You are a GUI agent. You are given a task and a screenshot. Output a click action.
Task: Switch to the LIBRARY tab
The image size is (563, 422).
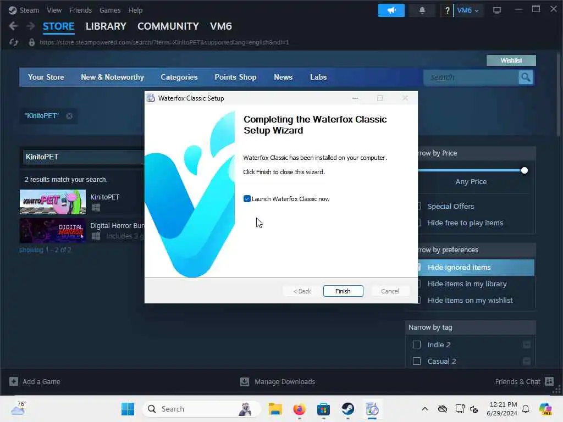(x=106, y=26)
